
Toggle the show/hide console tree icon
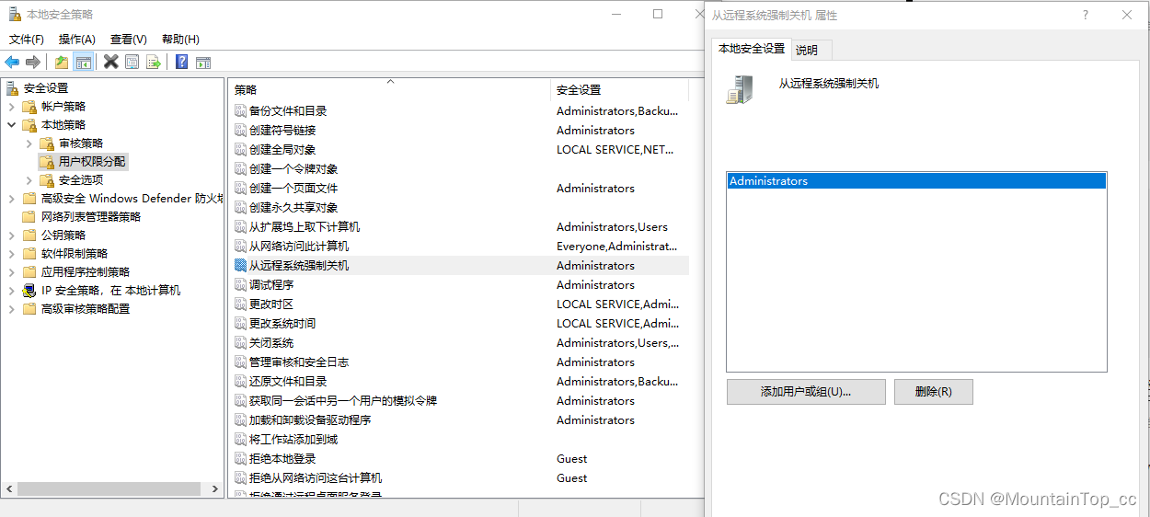84,62
